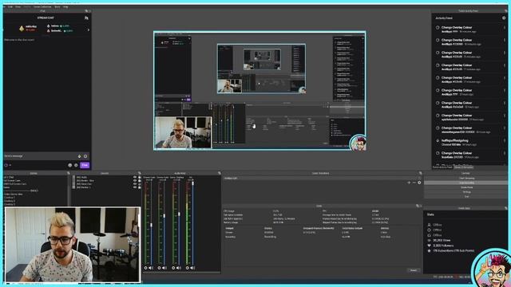Click the Start Streaming button
Screen dimensions: 511x287
[466, 179]
